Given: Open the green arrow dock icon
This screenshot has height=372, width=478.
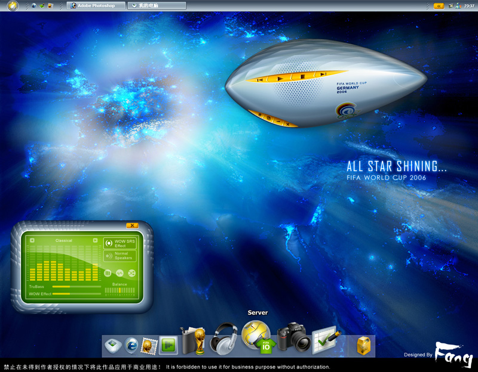Looking at the screenshot, I should tap(168, 346).
